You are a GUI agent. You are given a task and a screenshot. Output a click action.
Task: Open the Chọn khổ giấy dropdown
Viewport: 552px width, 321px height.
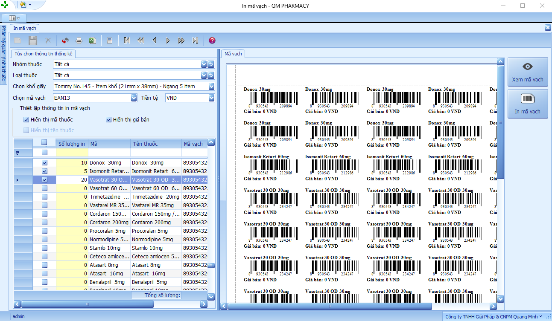pos(212,87)
